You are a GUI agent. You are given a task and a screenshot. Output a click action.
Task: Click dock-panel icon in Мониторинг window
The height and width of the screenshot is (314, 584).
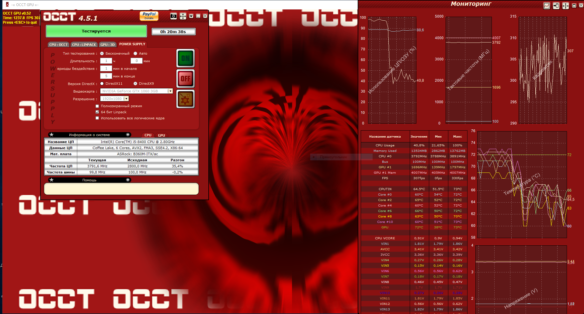(556, 6)
